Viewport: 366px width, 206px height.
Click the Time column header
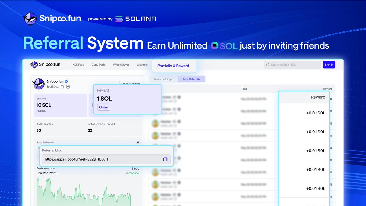click(244, 89)
